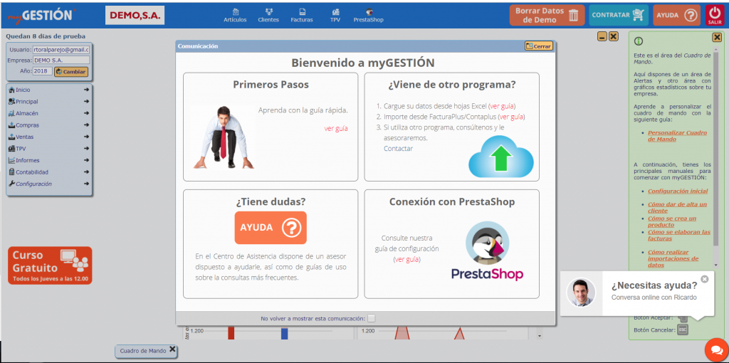Click the Curso Gratuito banner

[x=50, y=265]
